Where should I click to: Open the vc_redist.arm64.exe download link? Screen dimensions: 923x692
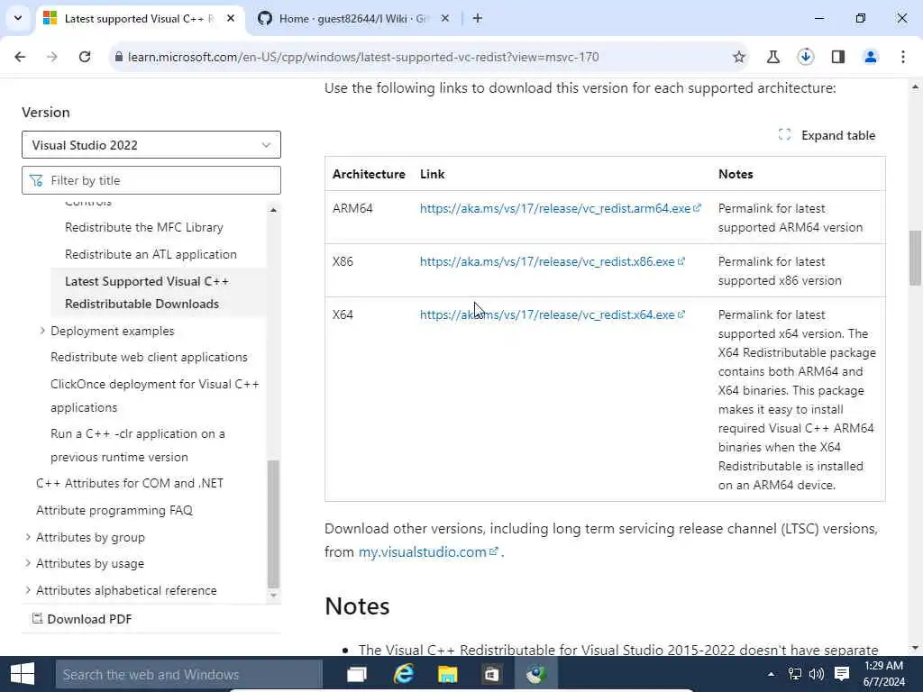(x=560, y=208)
